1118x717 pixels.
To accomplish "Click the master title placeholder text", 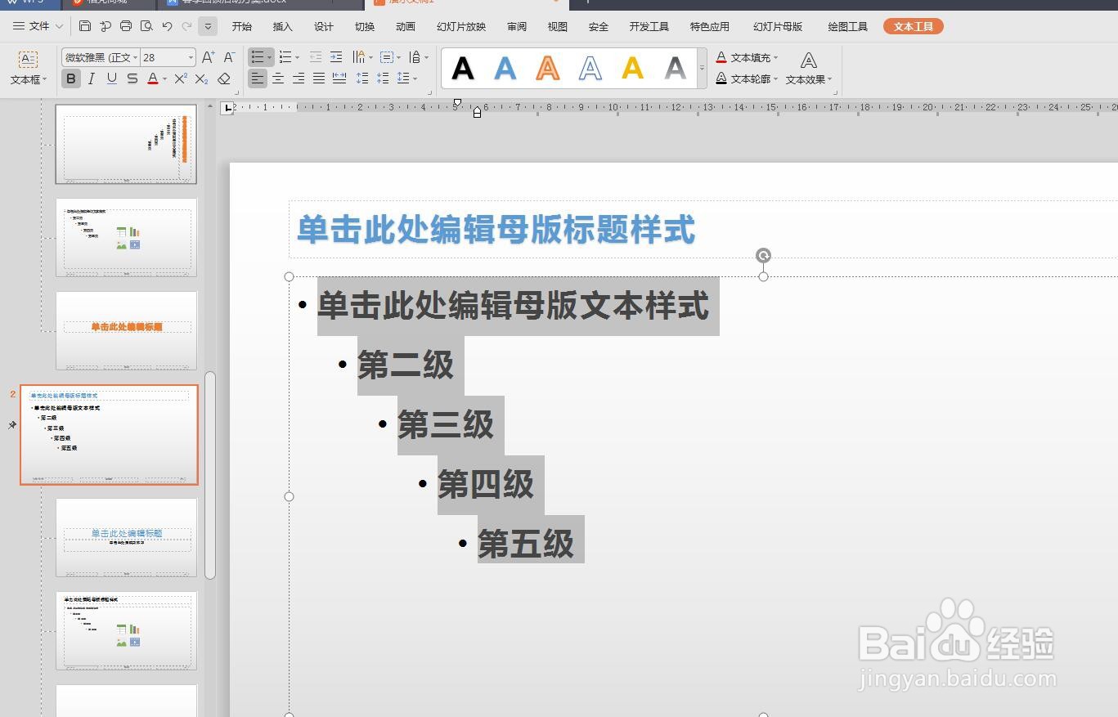I will tap(496, 230).
